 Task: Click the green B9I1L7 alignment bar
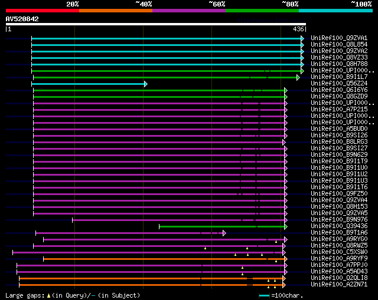(x=165, y=77)
